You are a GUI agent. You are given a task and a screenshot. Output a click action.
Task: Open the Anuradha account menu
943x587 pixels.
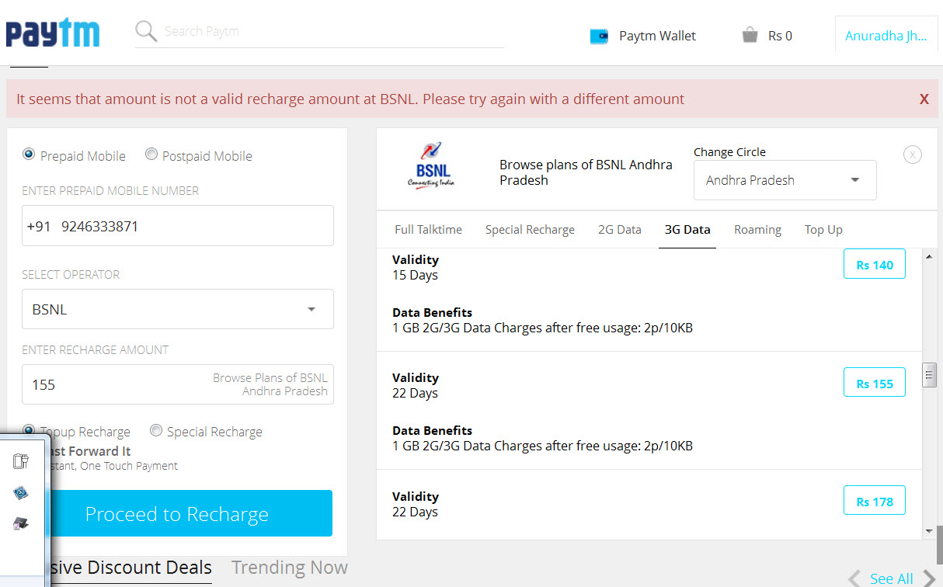[x=885, y=36]
